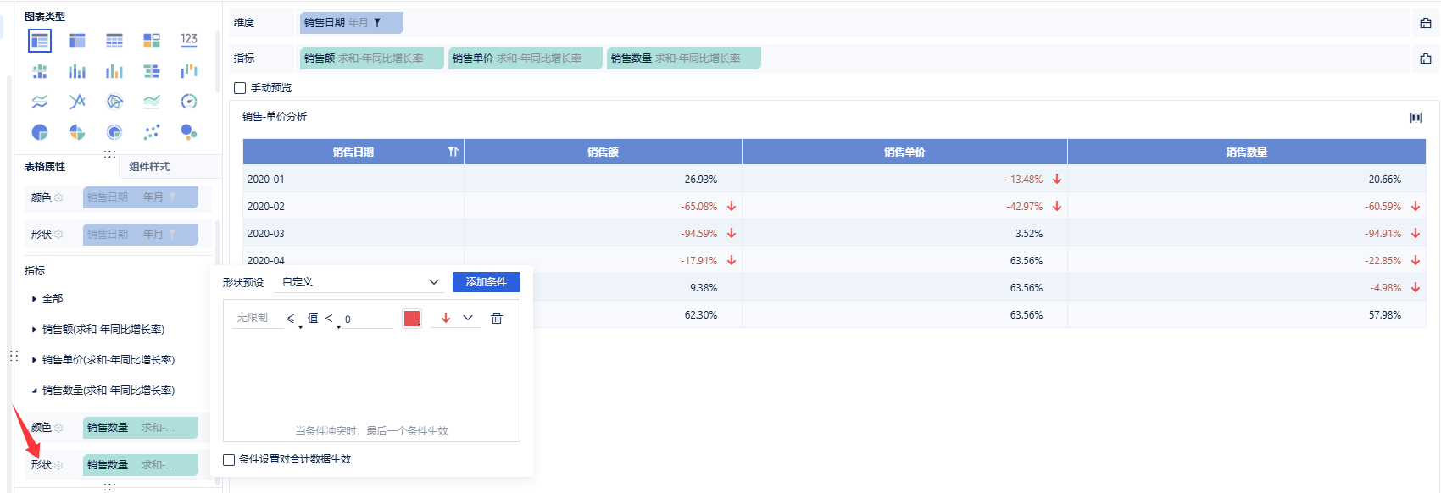Expand the 全部 indicator tree item
Screen dimensions: 1441x493
pos(34,299)
